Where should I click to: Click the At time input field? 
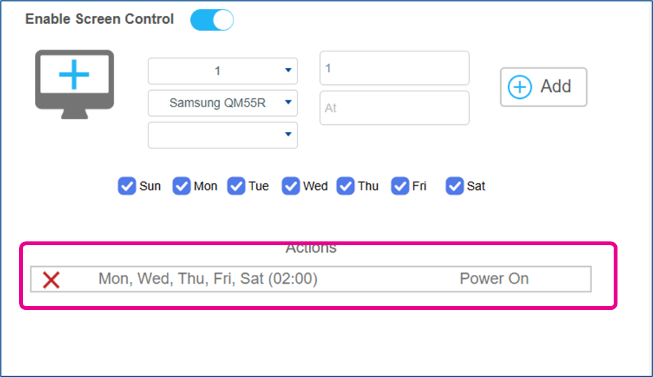click(x=394, y=108)
